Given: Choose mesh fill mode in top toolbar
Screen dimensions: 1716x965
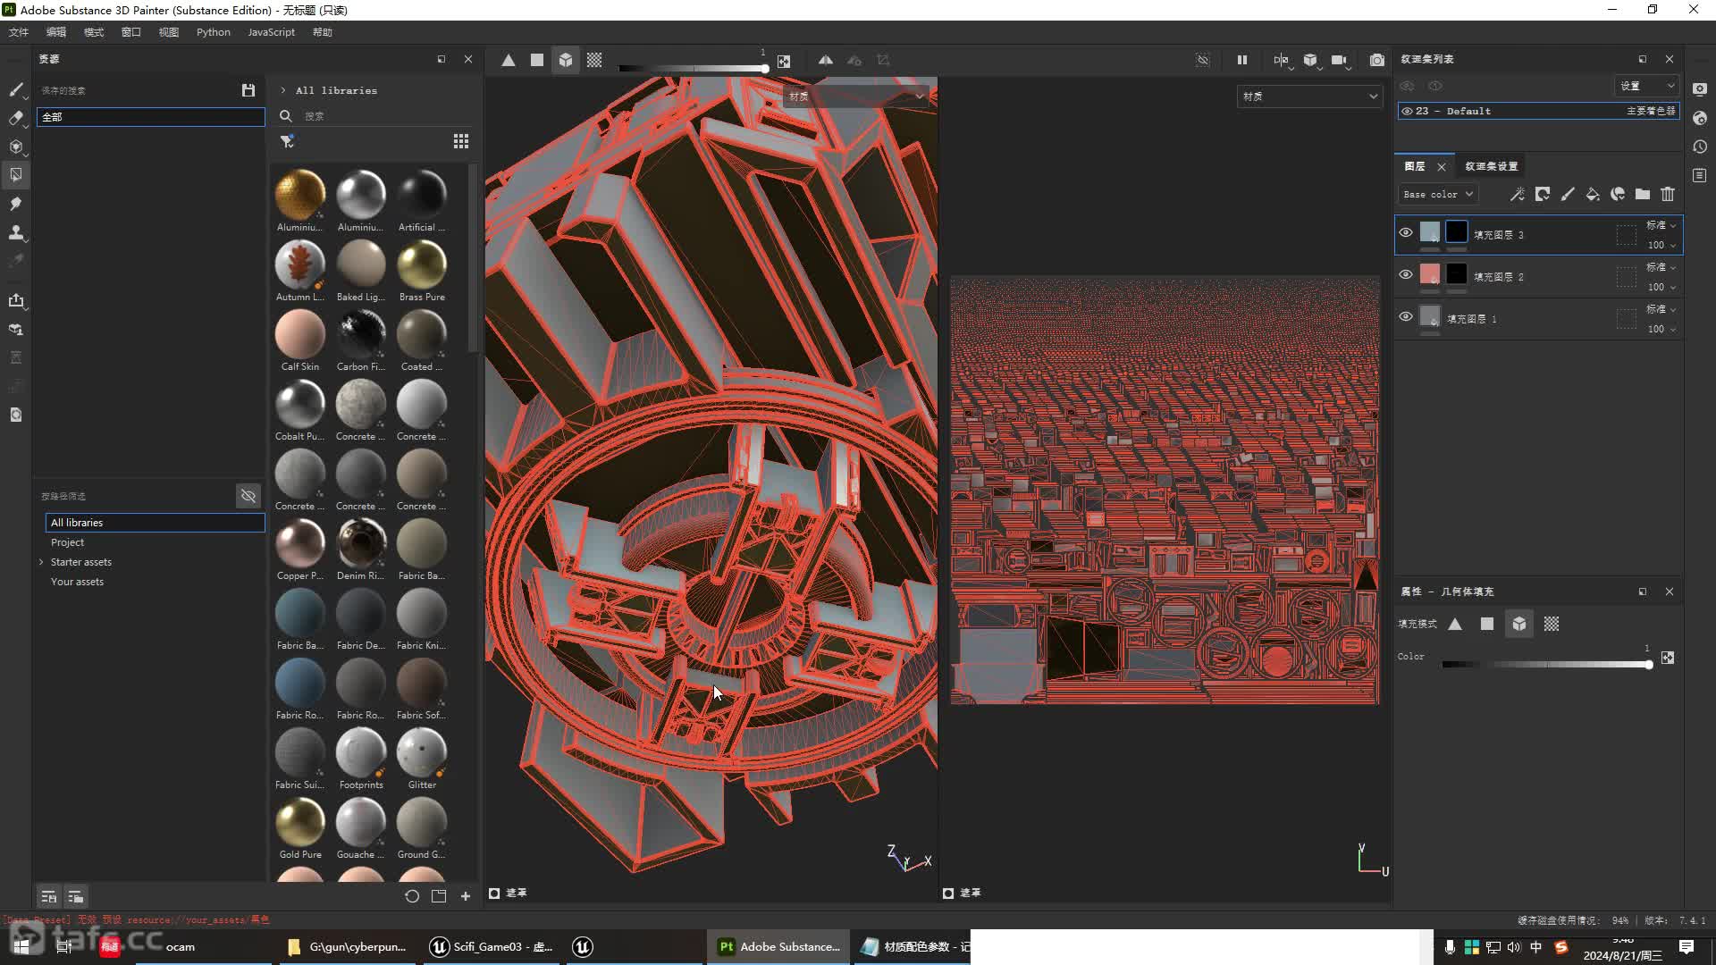Looking at the screenshot, I should coord(566,60).
